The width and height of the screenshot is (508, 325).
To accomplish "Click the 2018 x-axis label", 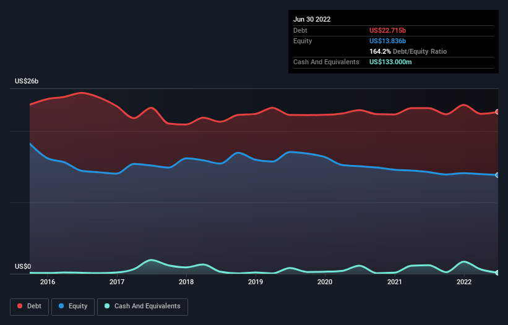I will [x=186, y=282].
